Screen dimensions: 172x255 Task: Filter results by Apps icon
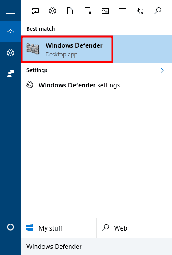[35, 11]
